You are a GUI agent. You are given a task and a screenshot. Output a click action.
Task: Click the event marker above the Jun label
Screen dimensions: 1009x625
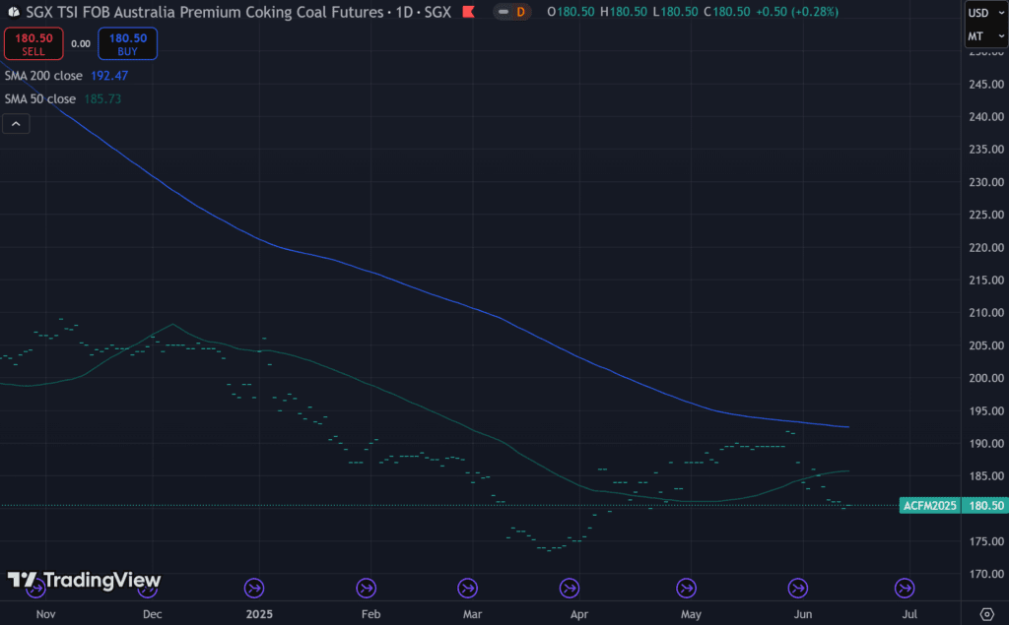(x=798, y=588)
